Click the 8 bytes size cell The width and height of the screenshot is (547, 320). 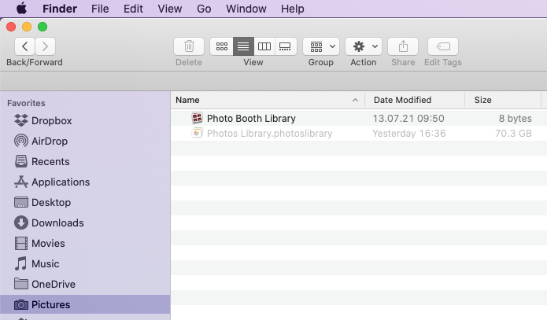(516, 119)
